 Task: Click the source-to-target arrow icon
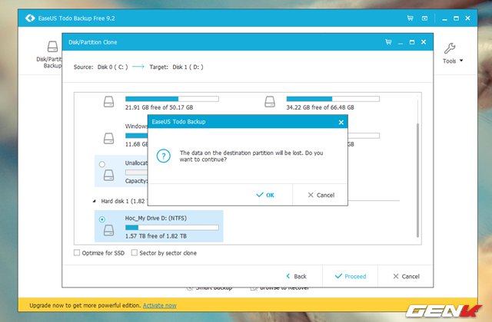[138, 67]
